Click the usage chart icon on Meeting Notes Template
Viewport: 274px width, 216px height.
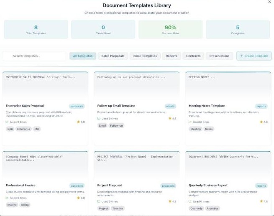tap(190, 122)
